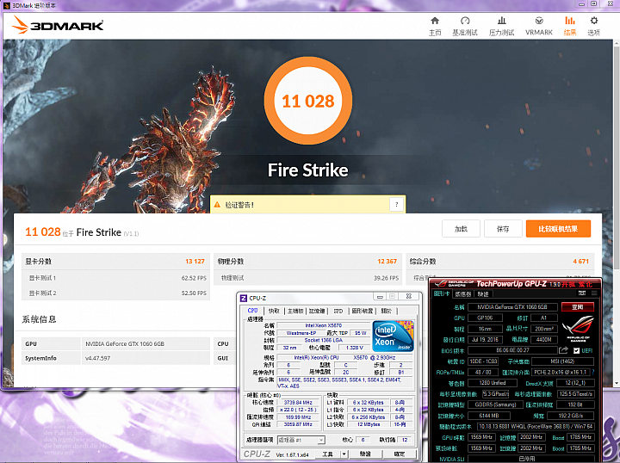The width and height of the screenshot is (620, 463).
Task: Click SystemInfo version v4.47.597
Action: click(x=97, y=358)
